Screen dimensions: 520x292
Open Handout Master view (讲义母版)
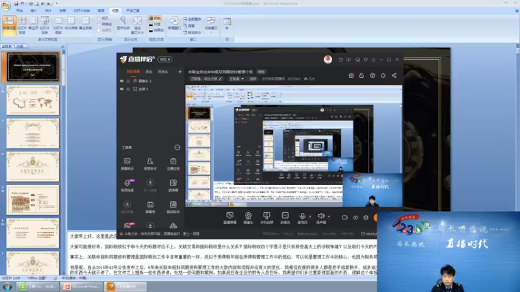(71, 25)
